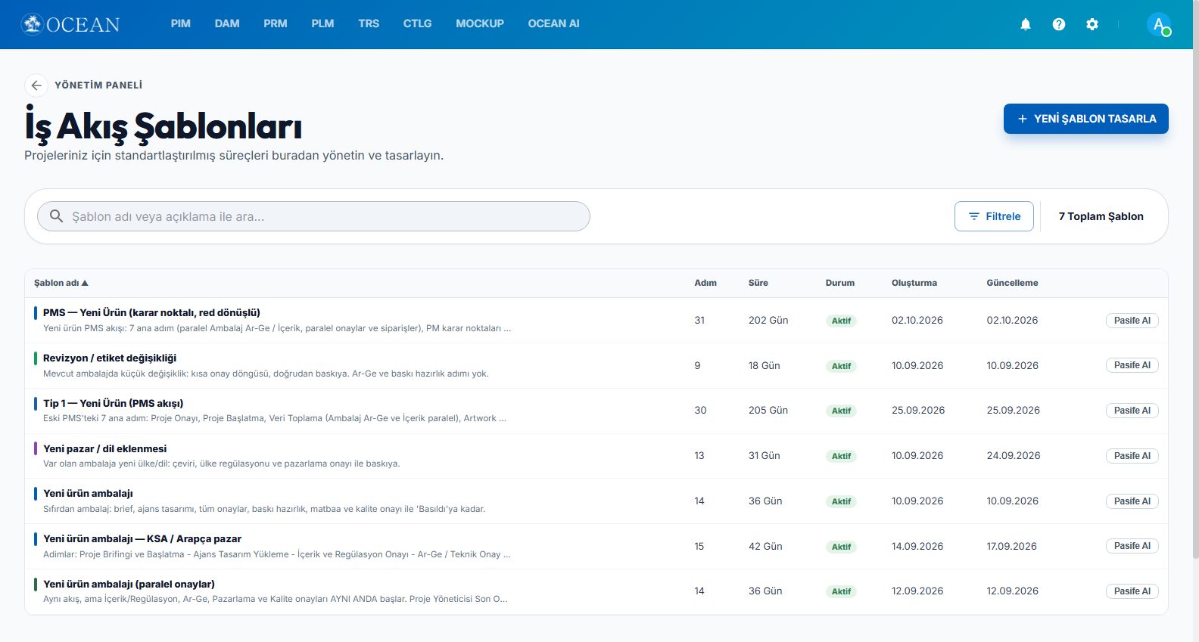
Task: Focus the template search field
Action: point(313,216)
